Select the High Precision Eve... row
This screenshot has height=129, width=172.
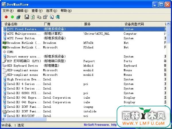point(84,79)
